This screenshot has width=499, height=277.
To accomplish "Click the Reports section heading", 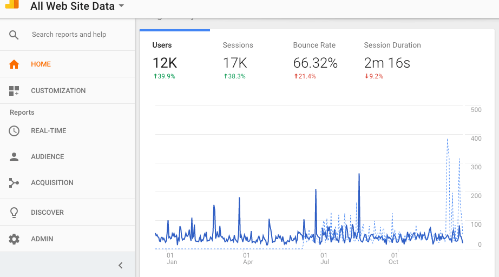I will pos(22,113).
